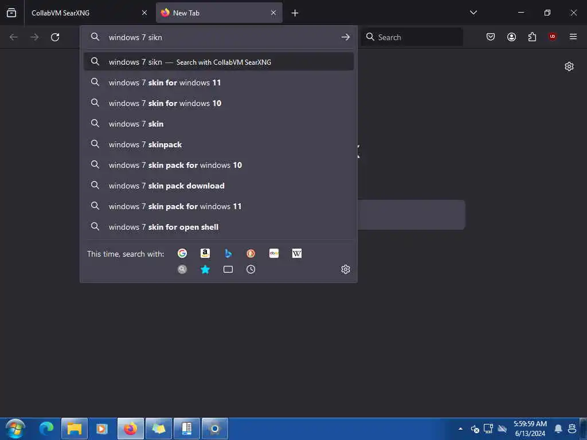
Task: Choose suggestion windows 7 skin for windows 11
Action: click(x=218, y=82)
